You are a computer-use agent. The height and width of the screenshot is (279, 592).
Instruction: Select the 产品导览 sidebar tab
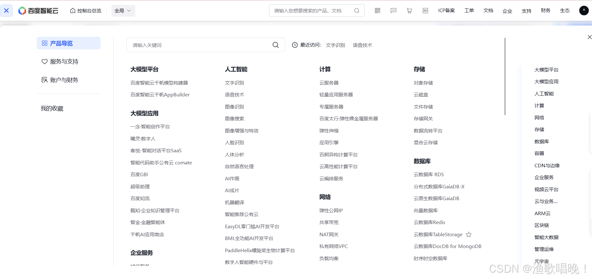(x=69, y=43)
